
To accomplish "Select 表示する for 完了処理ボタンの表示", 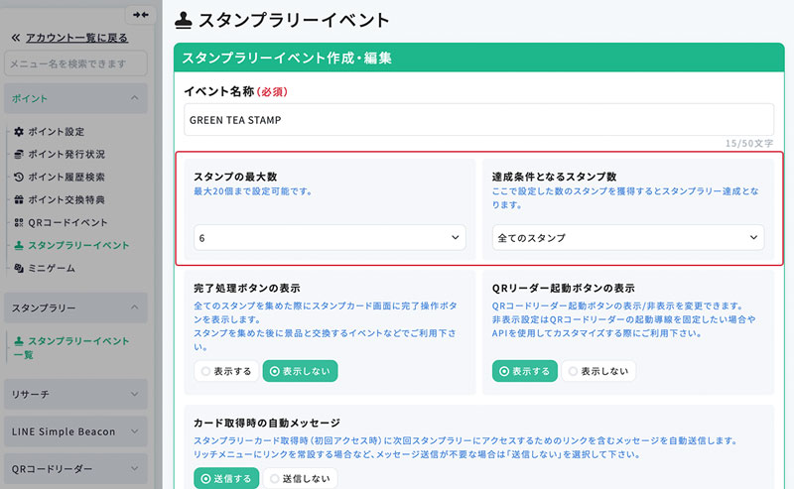I will (x=225, y=371).
